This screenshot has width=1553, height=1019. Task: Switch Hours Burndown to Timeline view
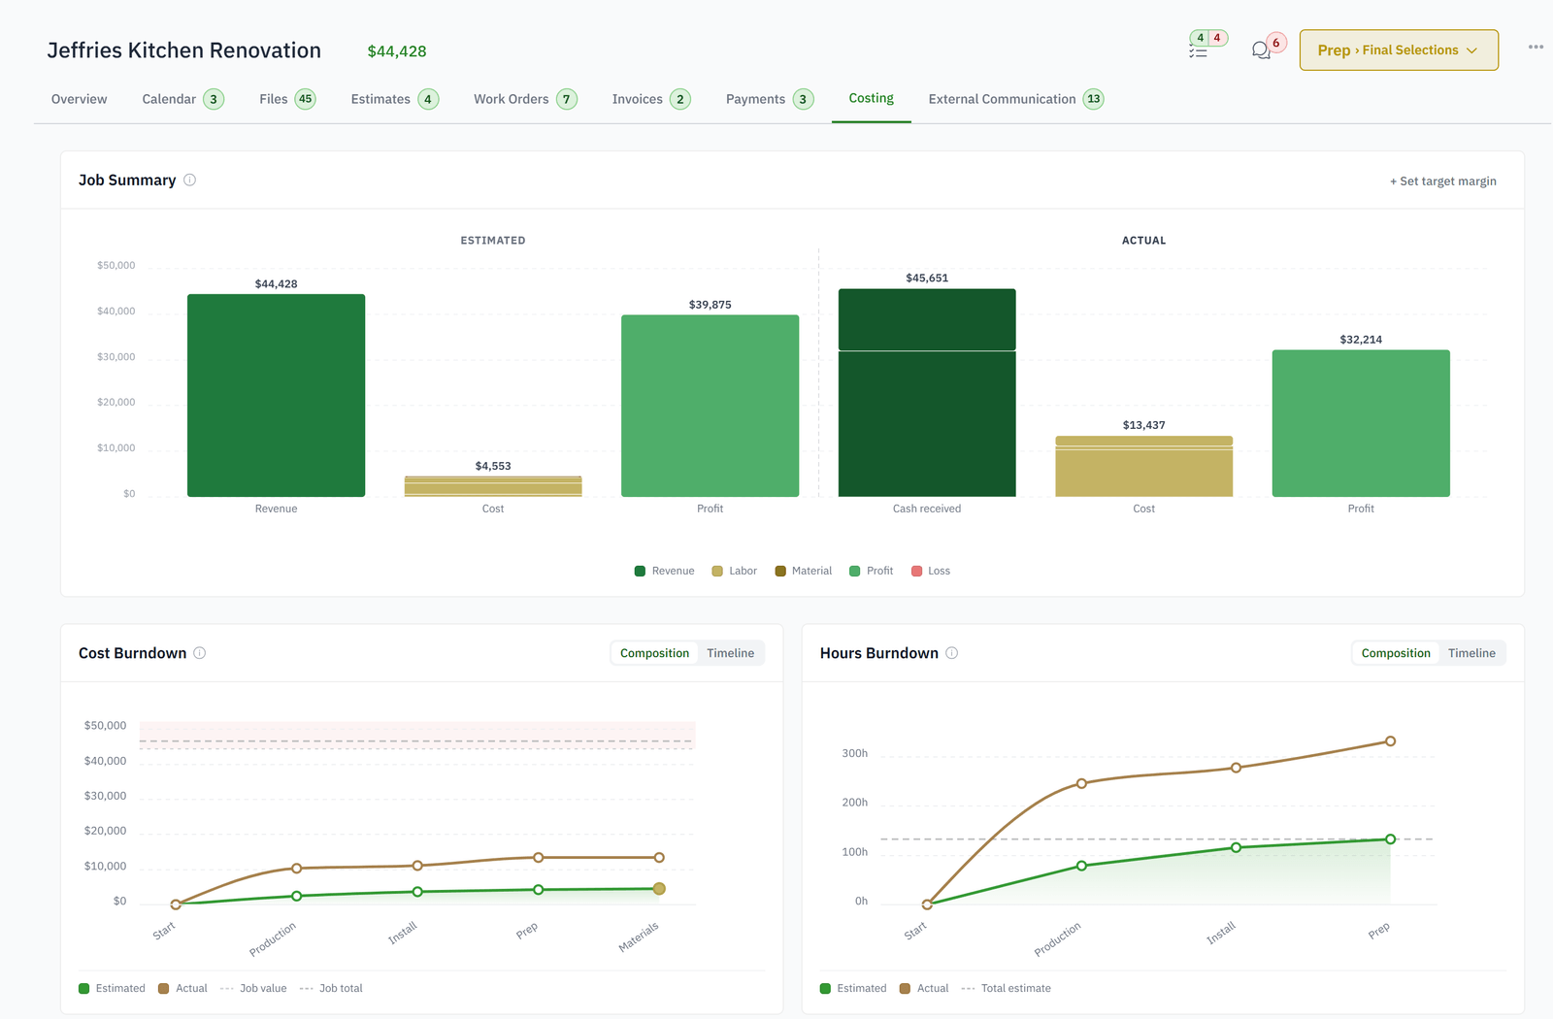point(1471,653)
